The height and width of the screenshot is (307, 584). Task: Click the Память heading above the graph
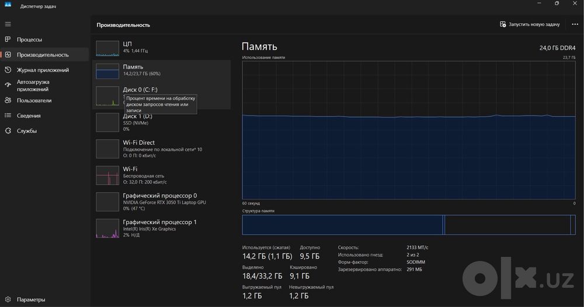pos(259,47)
